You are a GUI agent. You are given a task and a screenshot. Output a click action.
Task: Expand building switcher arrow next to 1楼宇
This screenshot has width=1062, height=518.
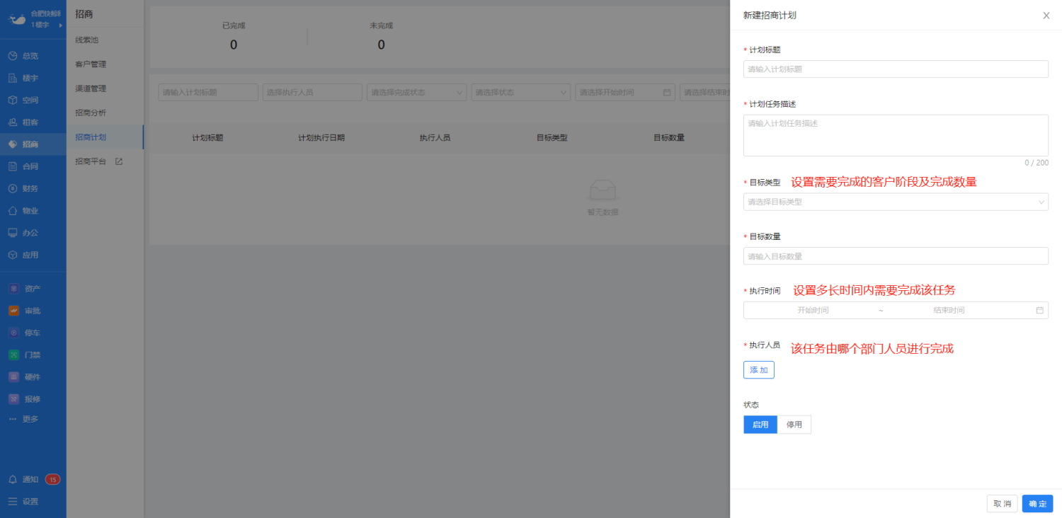click(61, 25)
